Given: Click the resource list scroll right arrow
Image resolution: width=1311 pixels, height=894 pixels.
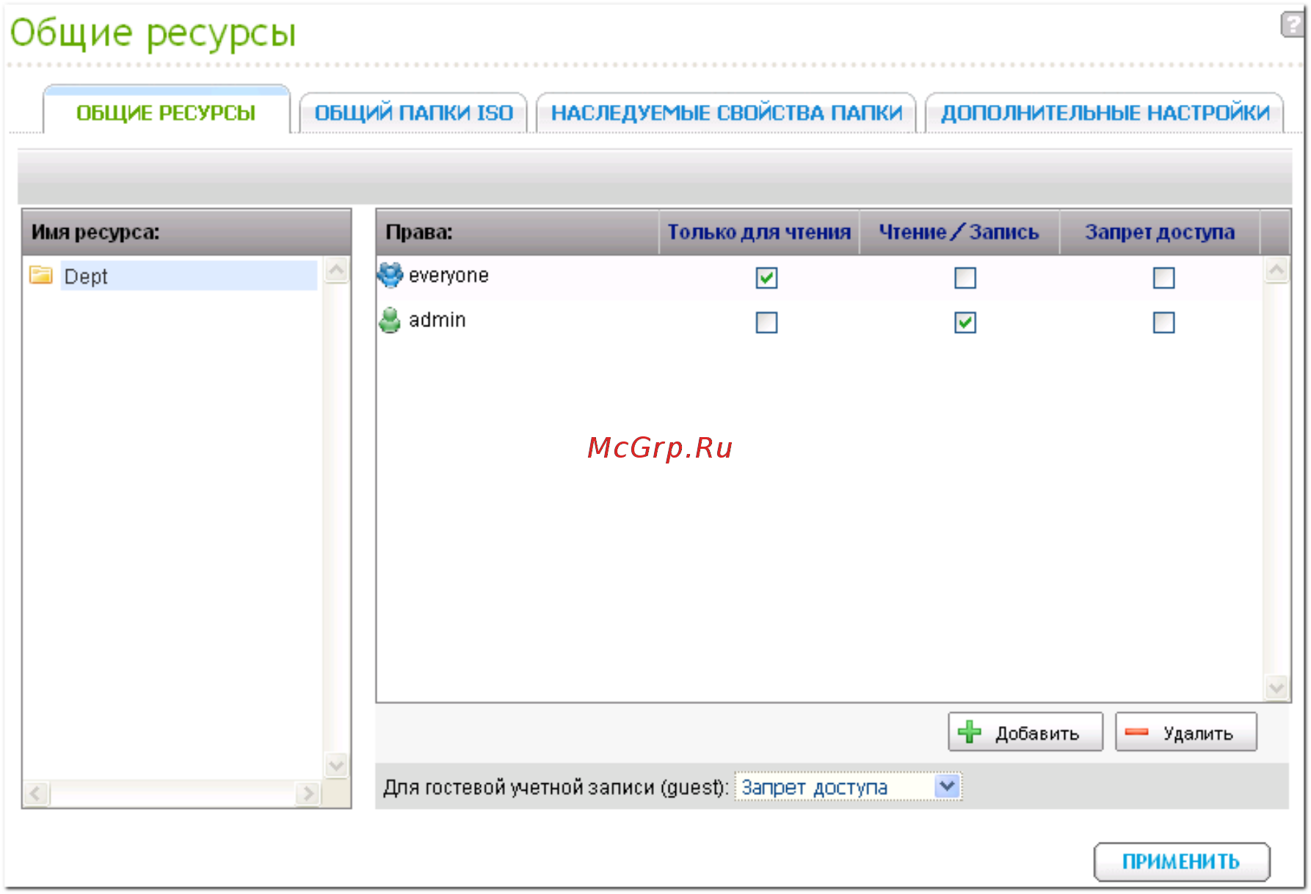Looking at the screenshot, I should tap(308, 794).
